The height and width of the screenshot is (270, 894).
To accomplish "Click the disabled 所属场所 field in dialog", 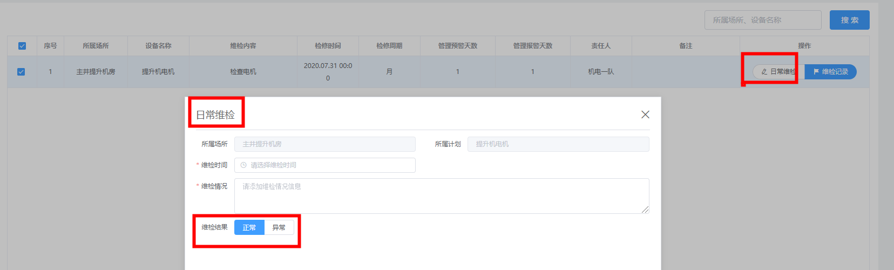I will tap(325, 144).
